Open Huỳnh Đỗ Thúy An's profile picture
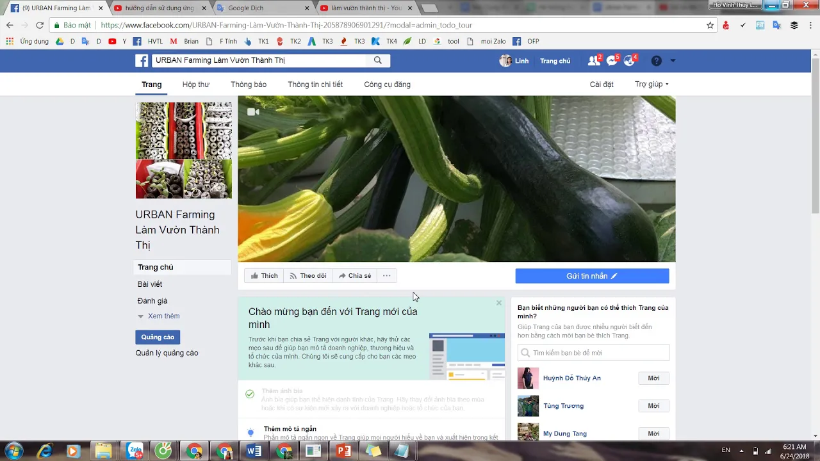This screenshot has width=820, height=461. [529, 378]
